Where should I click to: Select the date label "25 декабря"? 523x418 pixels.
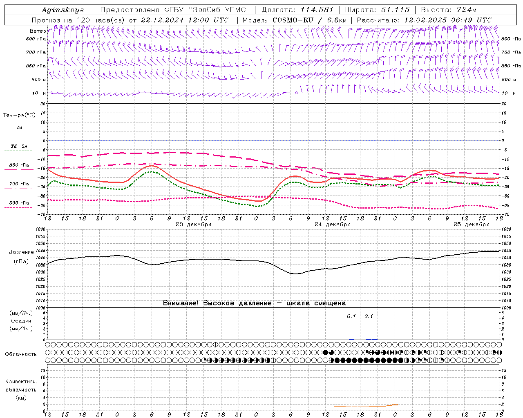[x=472, y=225]
